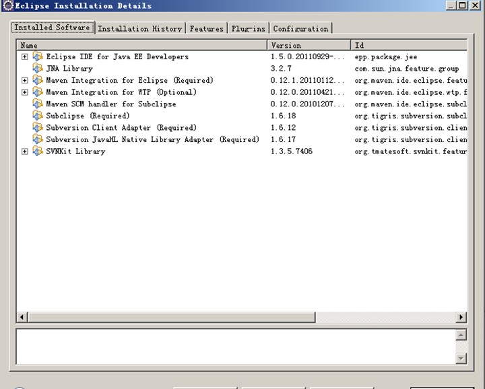The image size is (485, 389).
Task: Click the description pane scroll up arrow
Action: [461, 335]
